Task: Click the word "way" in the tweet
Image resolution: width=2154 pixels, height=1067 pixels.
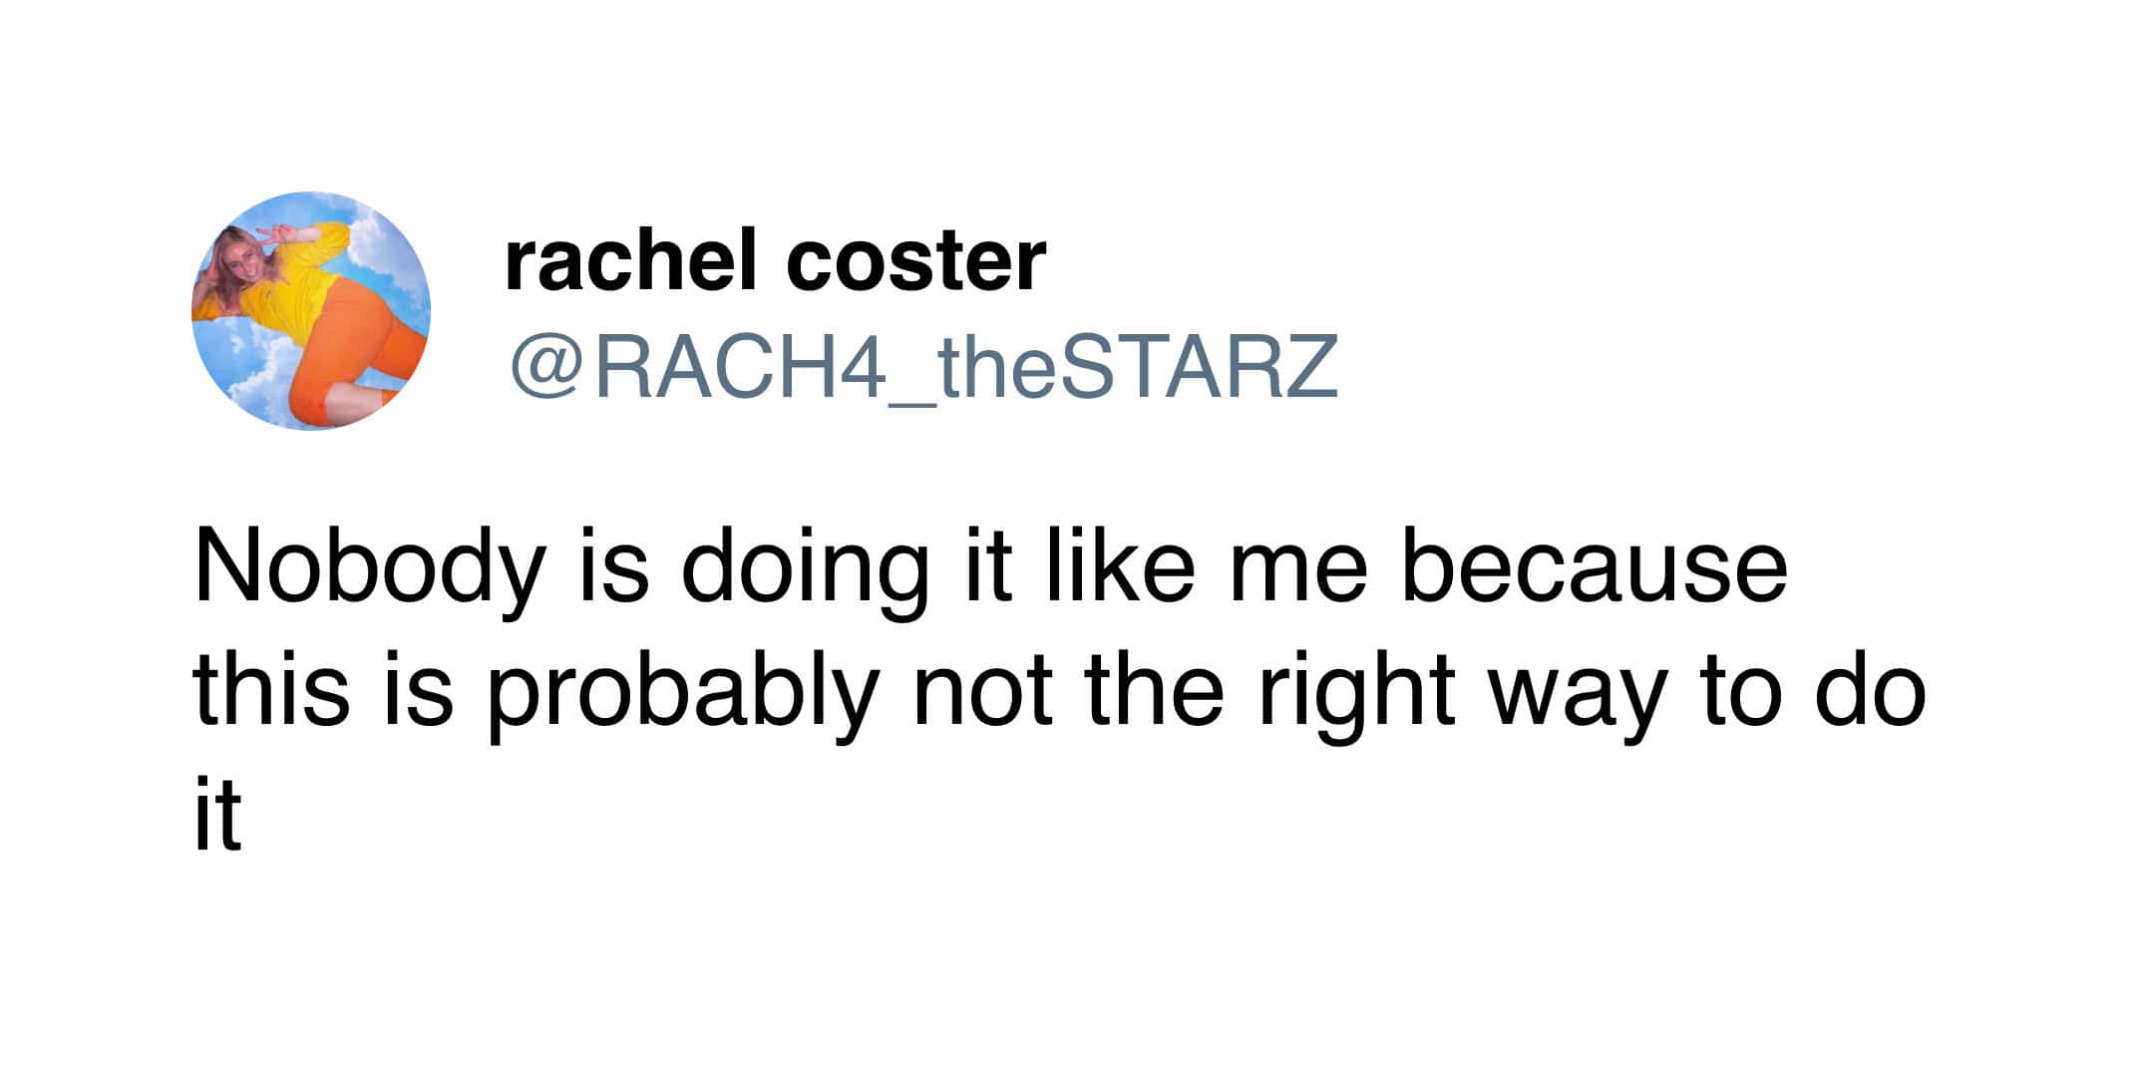Action: pyautogui.click(x=1576, y=695)
